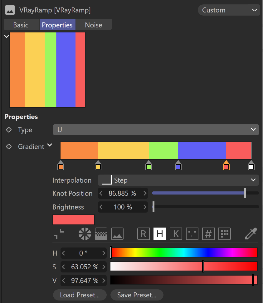Screen dimensions: 263x303
Task: Open the color mixer icon
Action: [192, 234]
